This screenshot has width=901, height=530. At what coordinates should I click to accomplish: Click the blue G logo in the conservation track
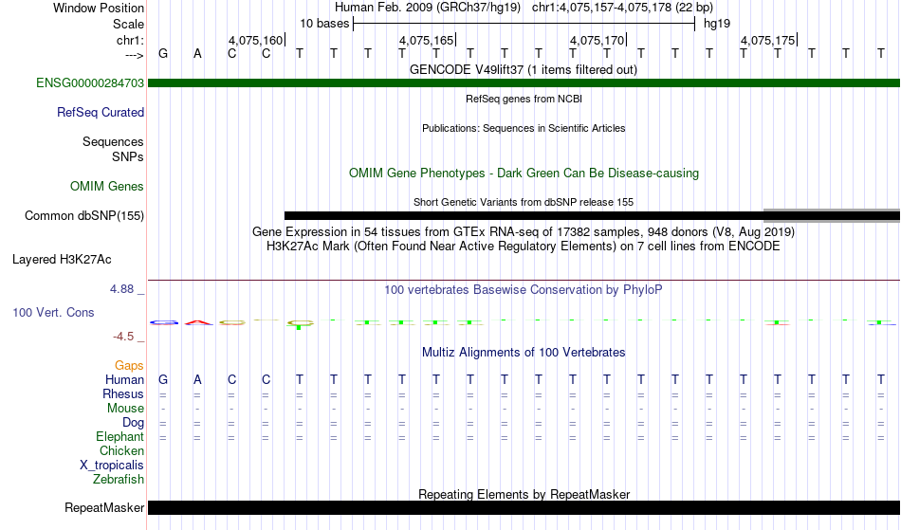coord(164,322)
